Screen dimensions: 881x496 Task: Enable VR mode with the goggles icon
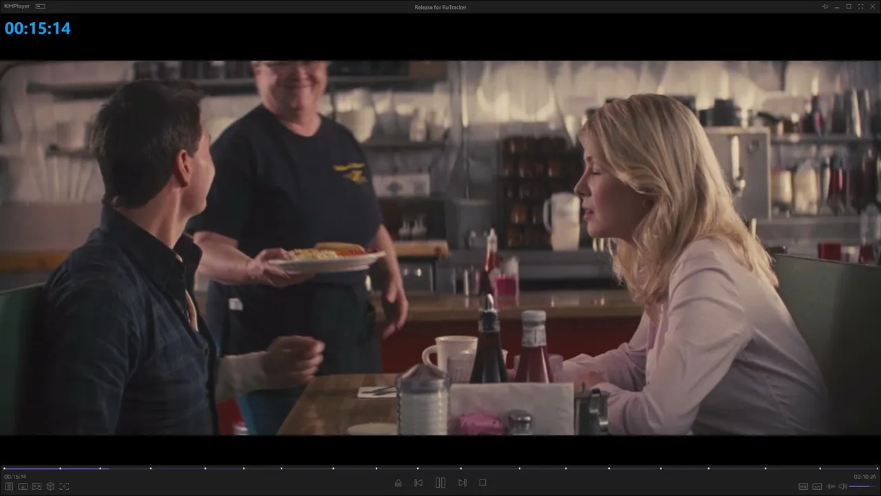(x=36, y=486)
